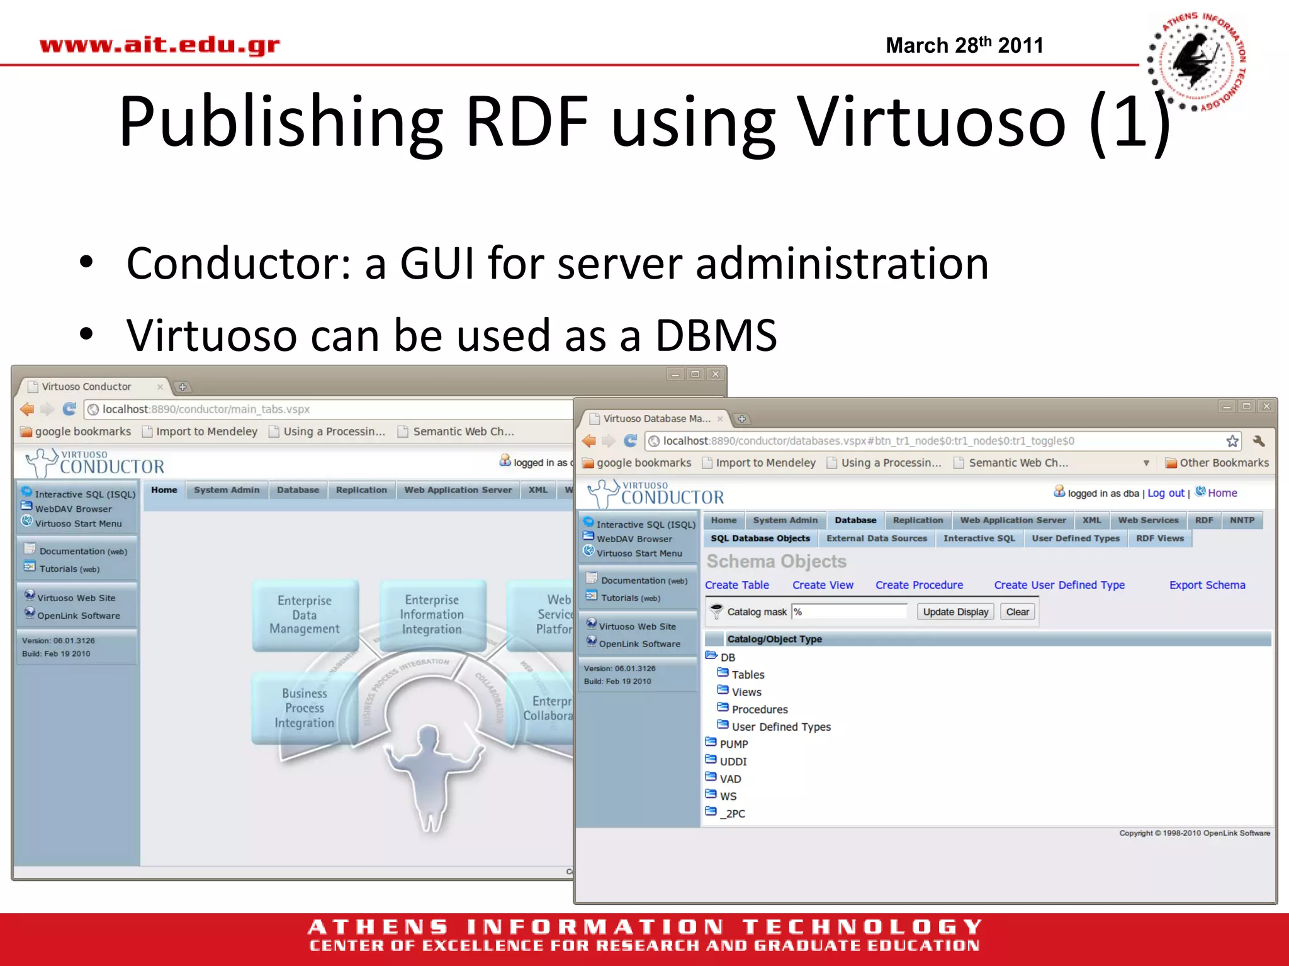Open WebDAV Browser in back Conductor window
This screenshot has width=1289, height=966.
click(x=73, y=509)
